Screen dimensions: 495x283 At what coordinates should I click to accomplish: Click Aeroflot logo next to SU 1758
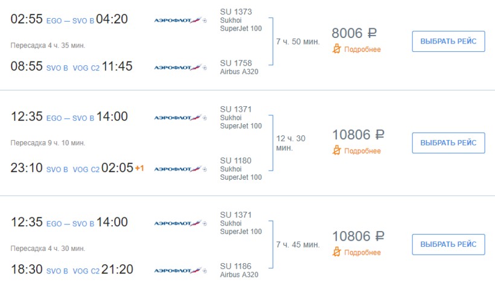[180, 67]
